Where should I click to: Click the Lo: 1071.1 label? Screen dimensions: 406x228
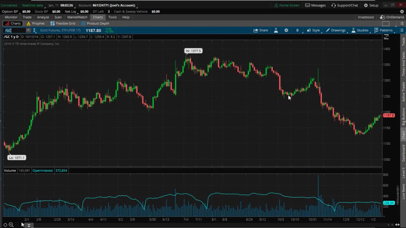16,158
